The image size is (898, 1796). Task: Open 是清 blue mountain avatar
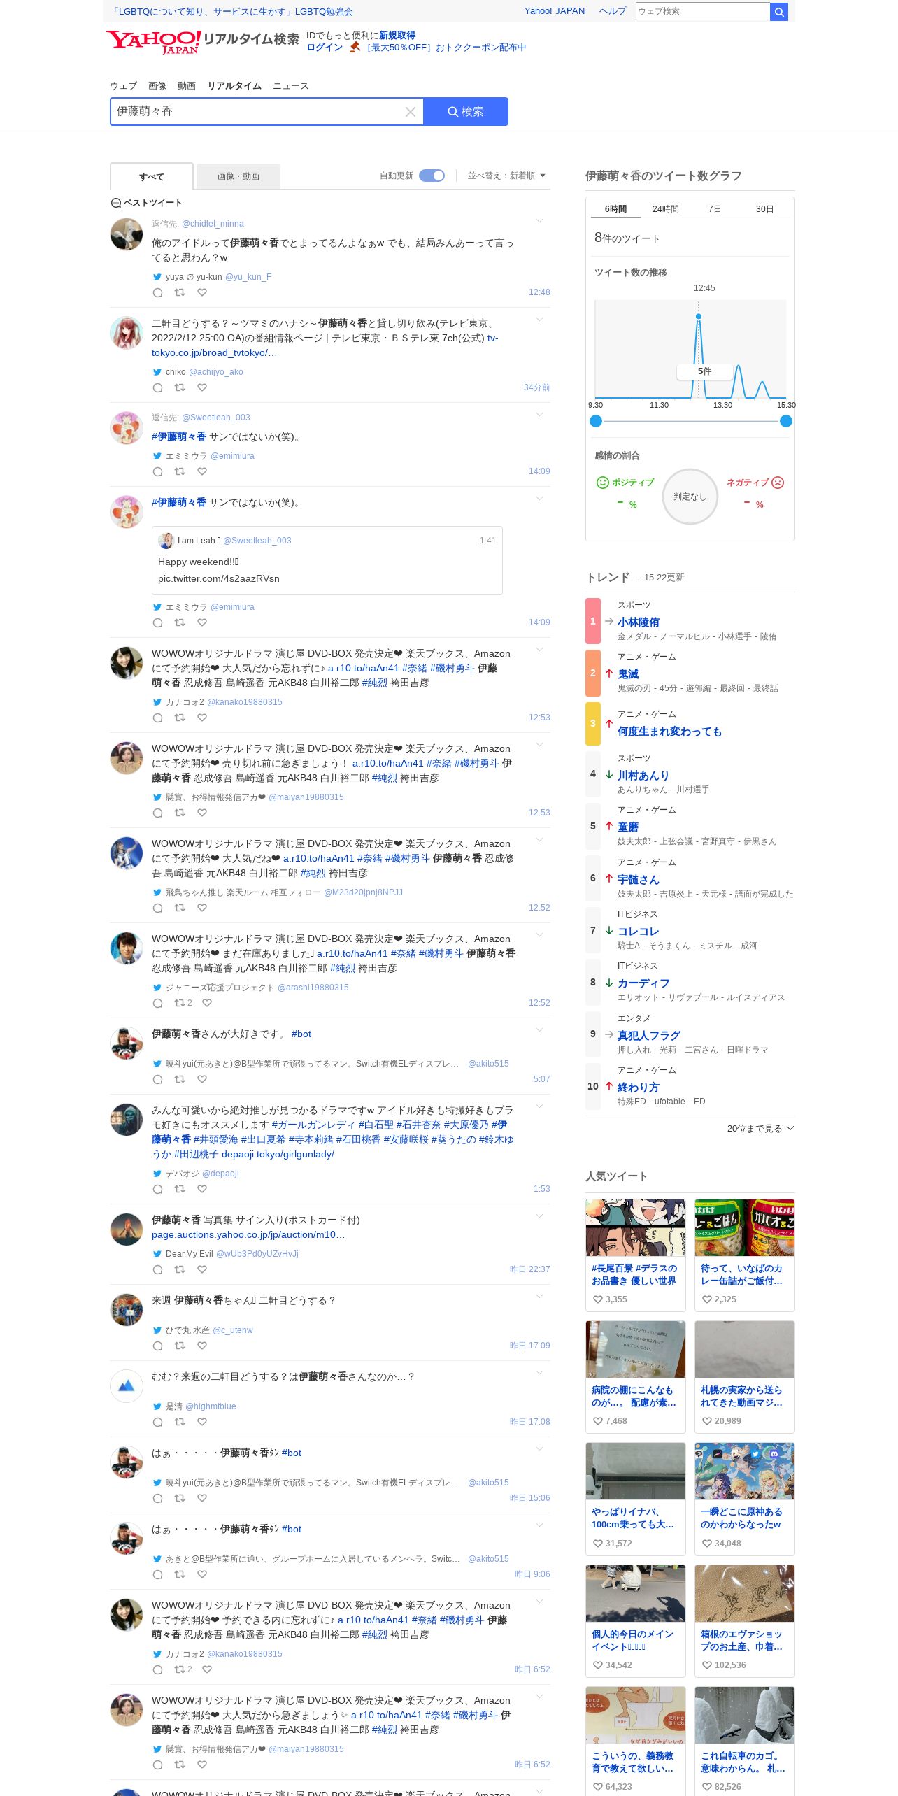[127, 1385]
